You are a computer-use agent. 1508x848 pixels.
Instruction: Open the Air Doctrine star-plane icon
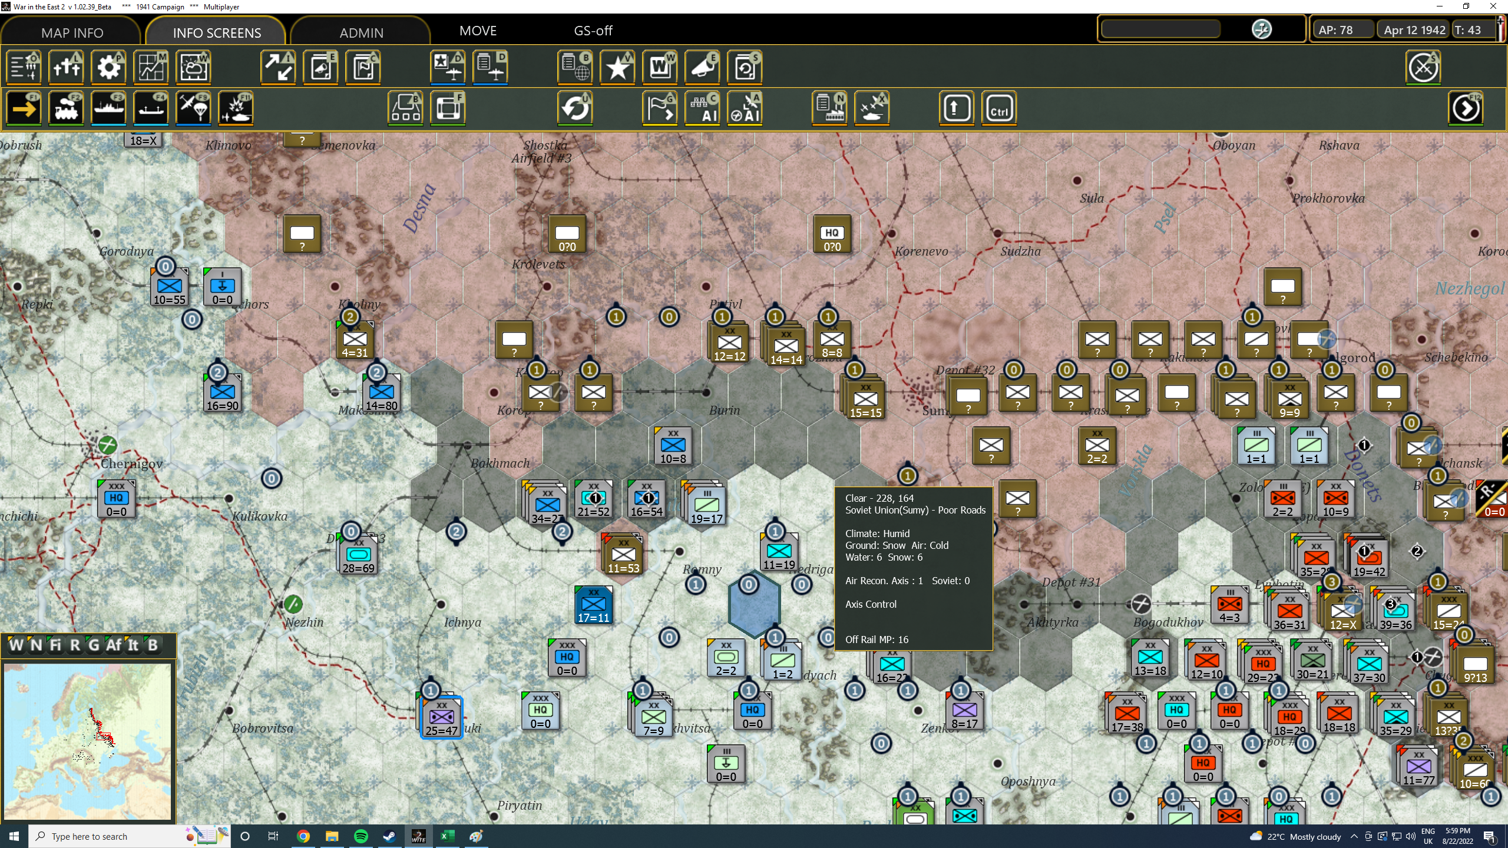tap(448, 68)
